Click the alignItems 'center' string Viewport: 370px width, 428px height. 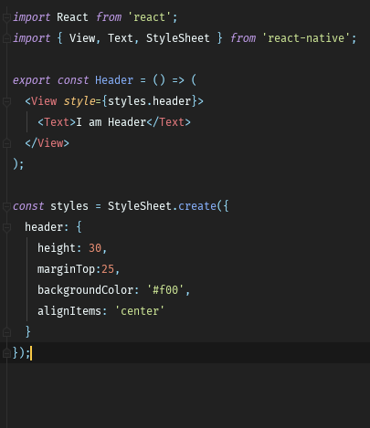tap(140, 311)
